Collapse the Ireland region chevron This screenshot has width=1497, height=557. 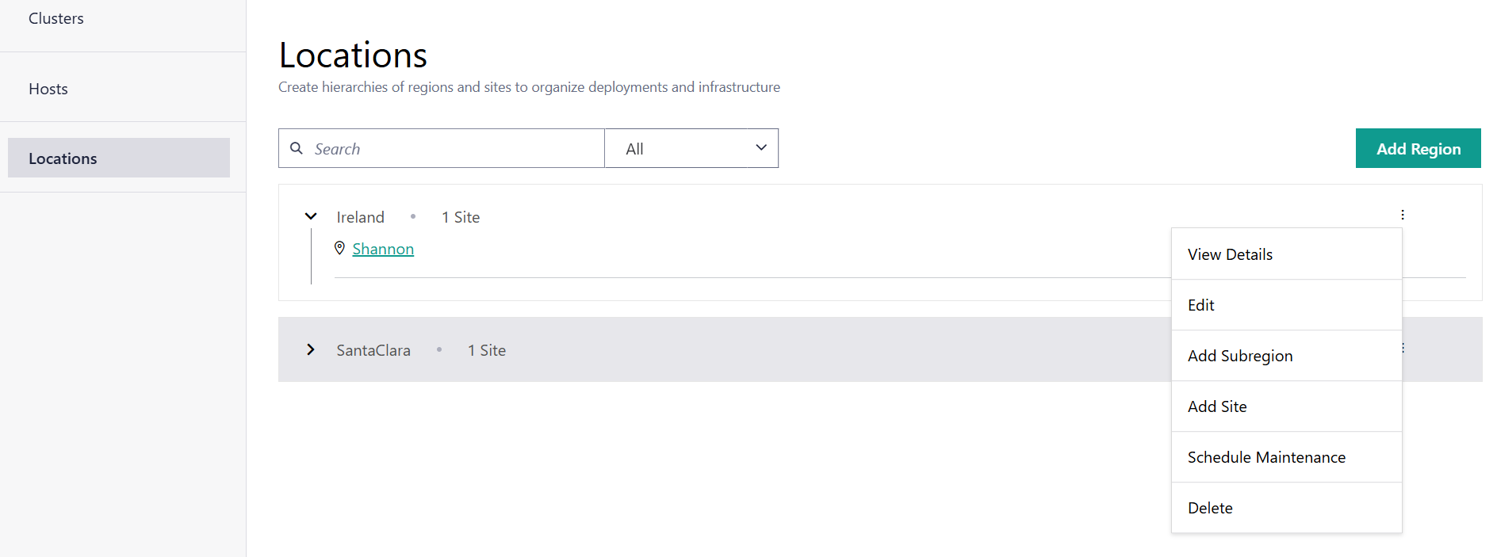pos(311,216)
